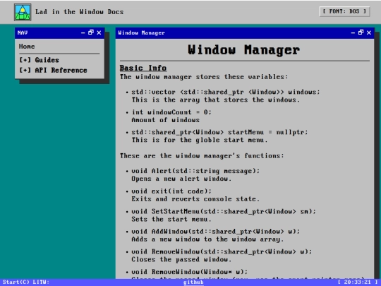This screenshot has width=381, height=286.
Task: Click 'These are the window manager's functions:' text
Action: click(202, 155)
